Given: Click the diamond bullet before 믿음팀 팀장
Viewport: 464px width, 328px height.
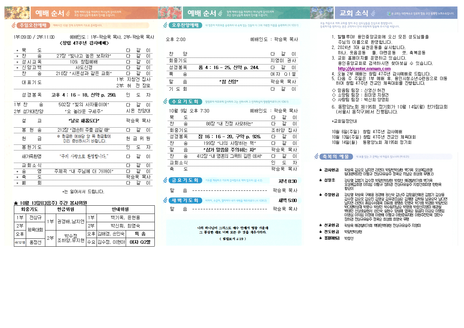Looking at the screenshot, I should [334, 90].
